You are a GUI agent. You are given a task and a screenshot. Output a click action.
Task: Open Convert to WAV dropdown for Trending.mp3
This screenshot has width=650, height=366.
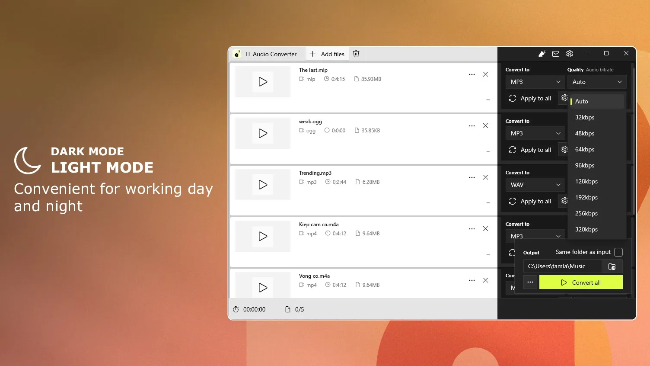(535, 185)
